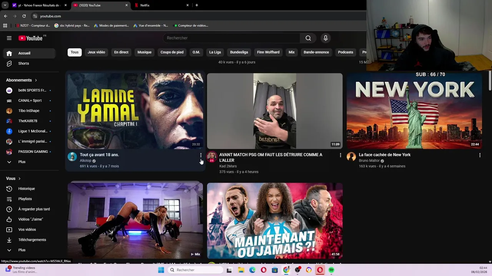Open a new browser tab
The image size is (492, 276).
click(x=197, y=5)
